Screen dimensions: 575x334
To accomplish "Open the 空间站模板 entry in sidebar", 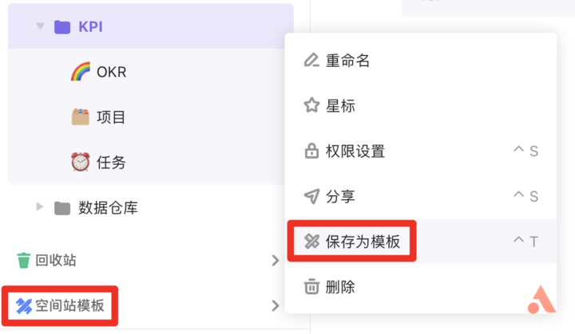I will coord(70,305).
